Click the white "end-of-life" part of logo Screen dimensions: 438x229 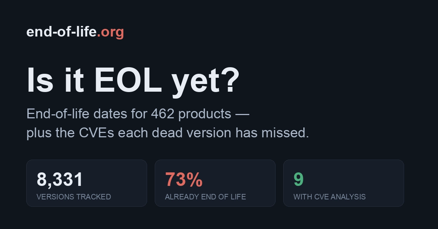click(x=61, y=32)
